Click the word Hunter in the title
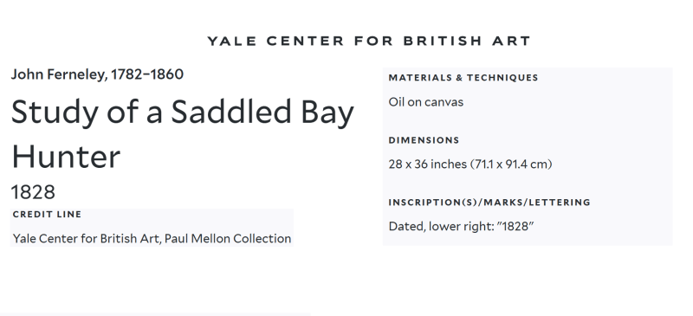 coord(66,158)
